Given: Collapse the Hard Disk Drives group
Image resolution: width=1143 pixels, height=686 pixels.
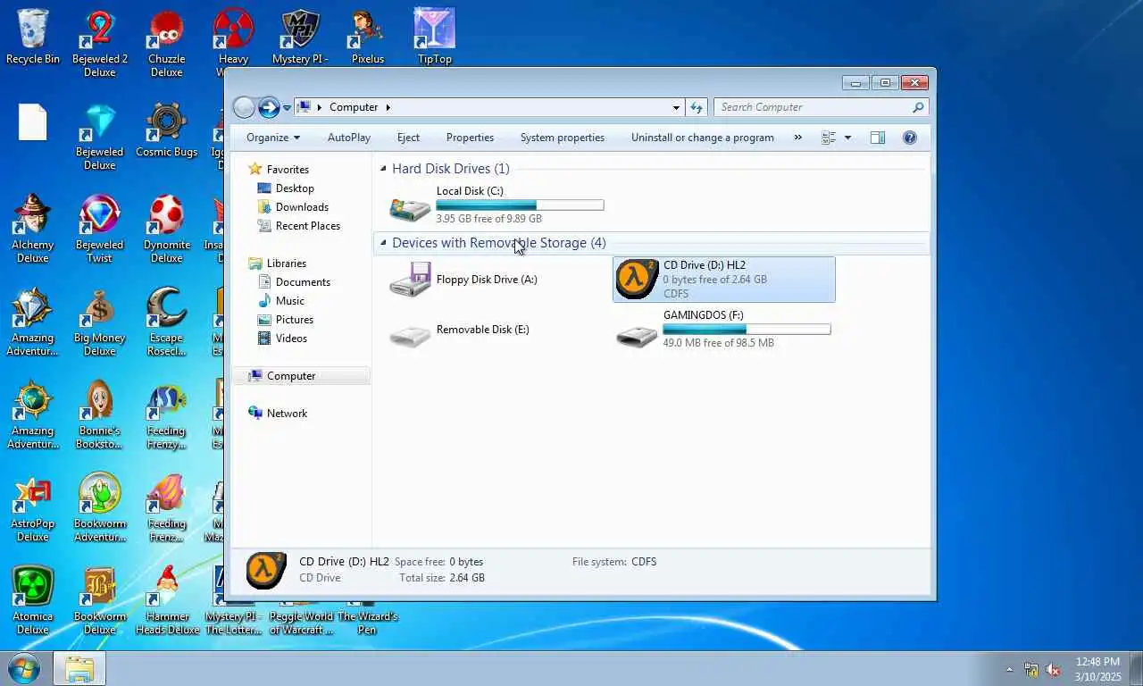Looking at the screenshot, I should pos(383,169).
